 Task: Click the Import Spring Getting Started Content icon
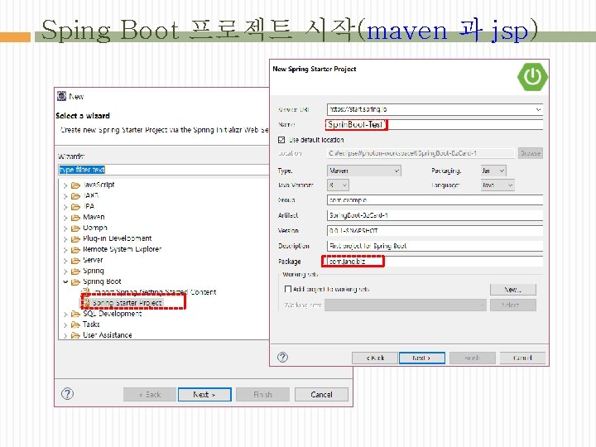tap(86, 291)
